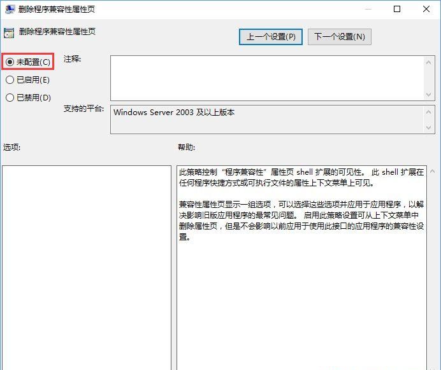This screenshot has width=441, height=370.
Task: Click the policy setting icon beside the header
Action: 9,33
